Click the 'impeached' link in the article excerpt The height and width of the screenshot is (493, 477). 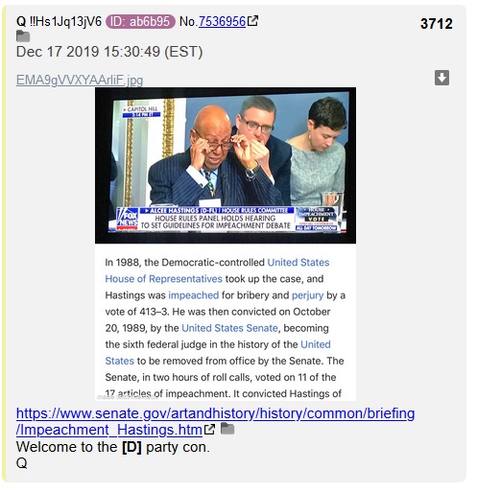pos(194,295)
